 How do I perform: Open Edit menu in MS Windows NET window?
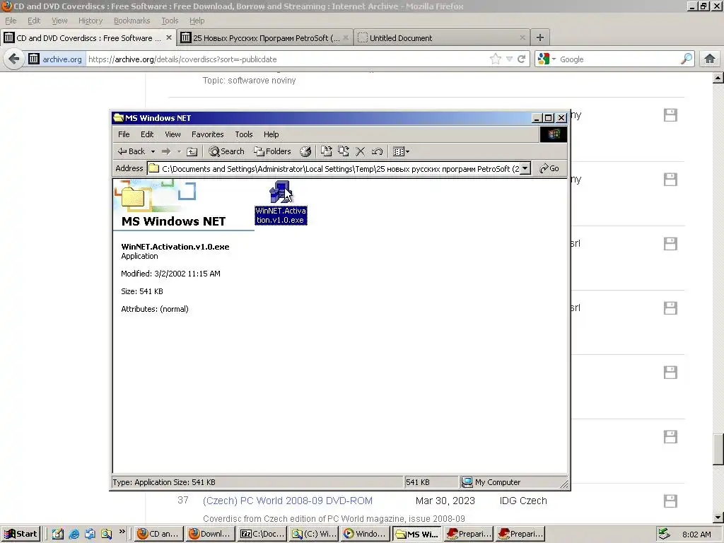tap(147, 134)
